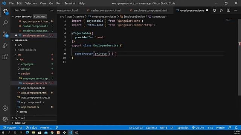Open the Explorer view in activity bar
The image size is (241, 135).
click(5, 12)
